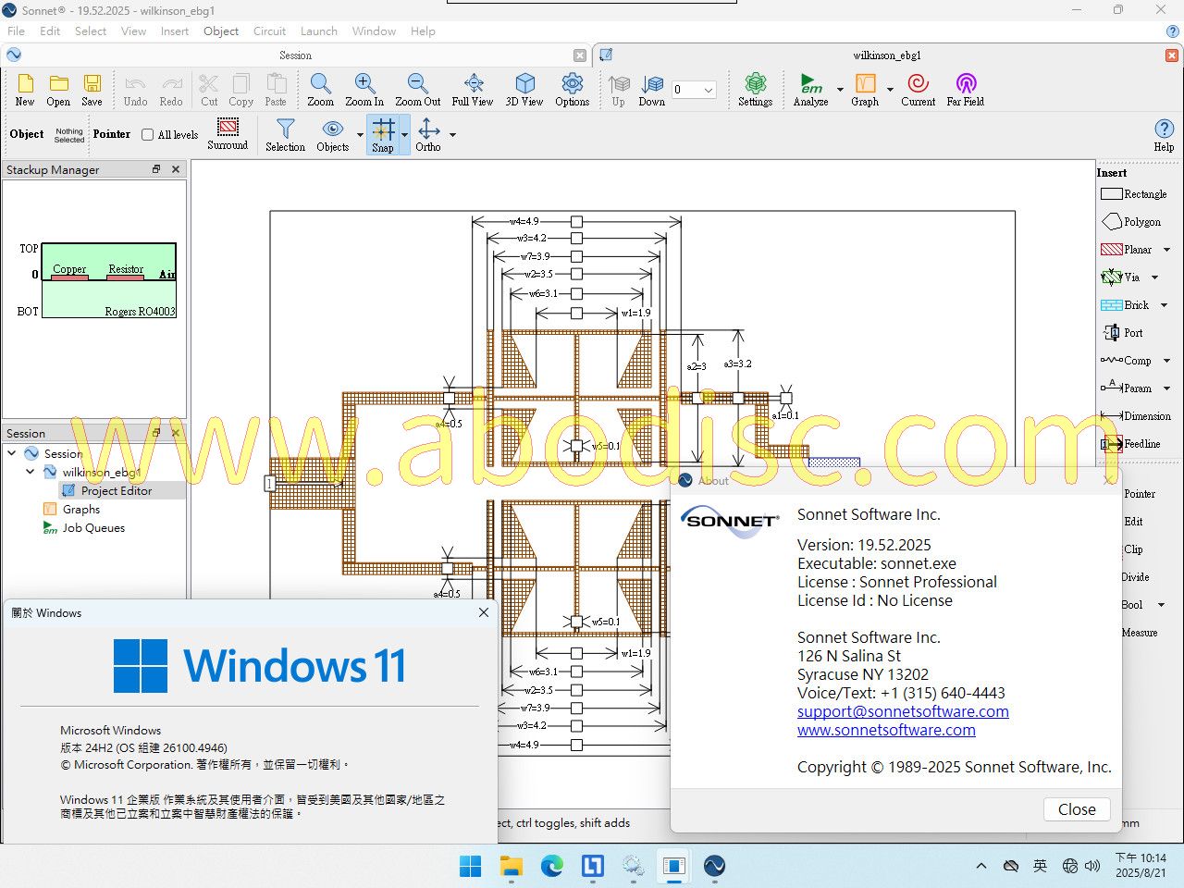
Task: Open a file with the Open icon
Action: pyautogui.click(x=58, y=90)
